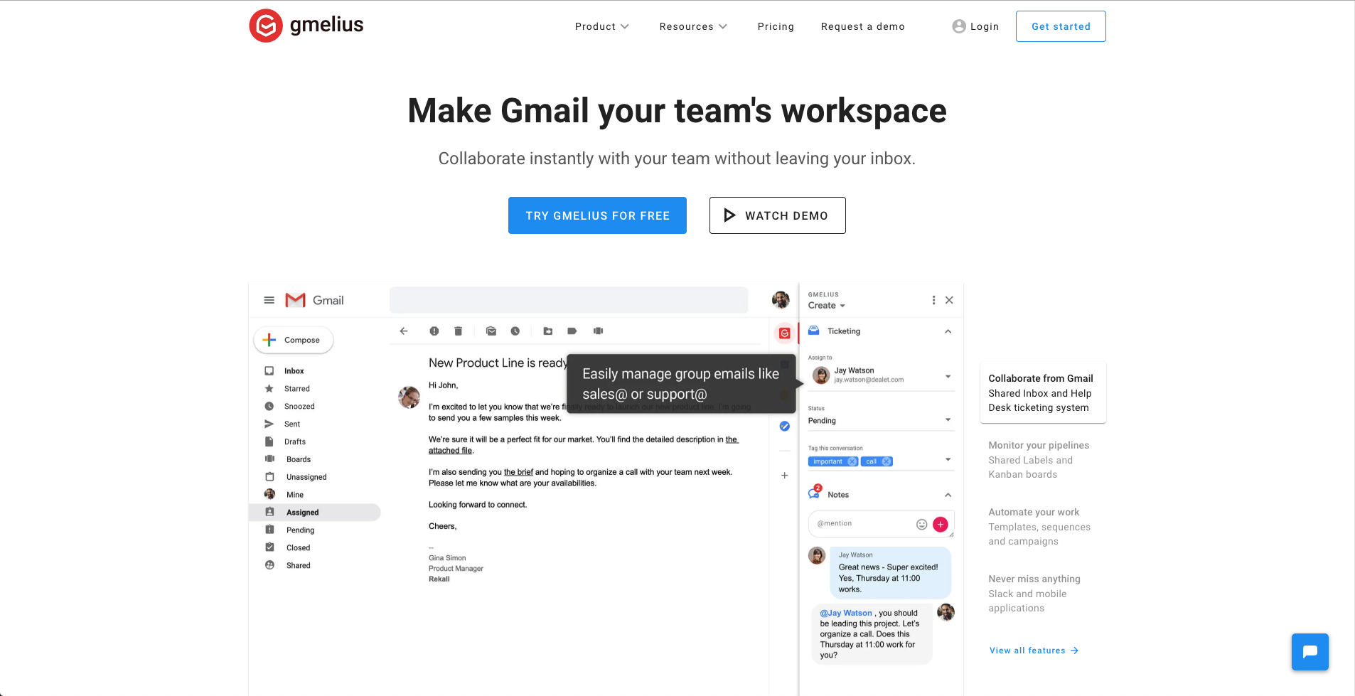Image resolution: width=1355 pixels, height=696 pixels.
Task: Select Never miss anything feature
Action: tap(1034, 594)
